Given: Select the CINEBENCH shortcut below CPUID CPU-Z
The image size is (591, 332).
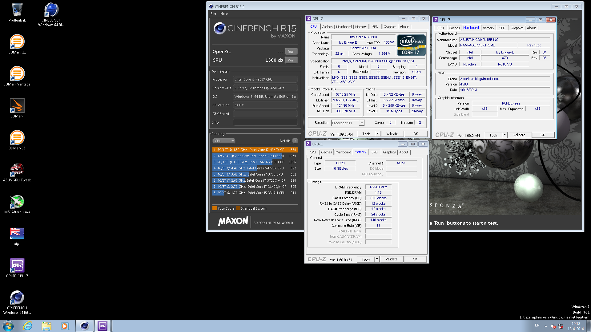Looking at the screenshot, I should click(x=17, y=302).
